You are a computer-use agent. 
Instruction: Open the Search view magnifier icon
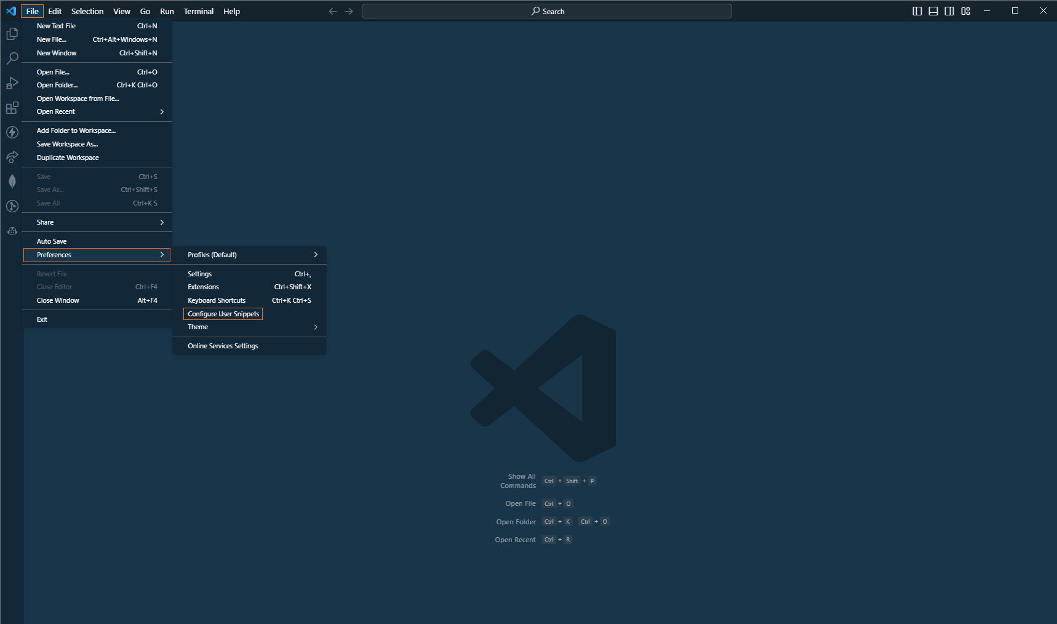coord(12,58)
